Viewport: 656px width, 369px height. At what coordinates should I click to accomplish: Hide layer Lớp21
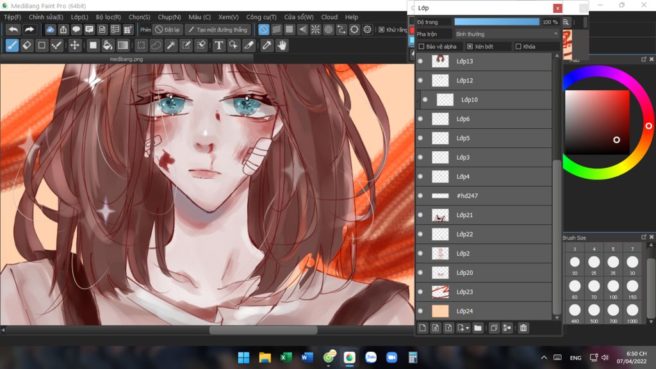click(420, 215)
